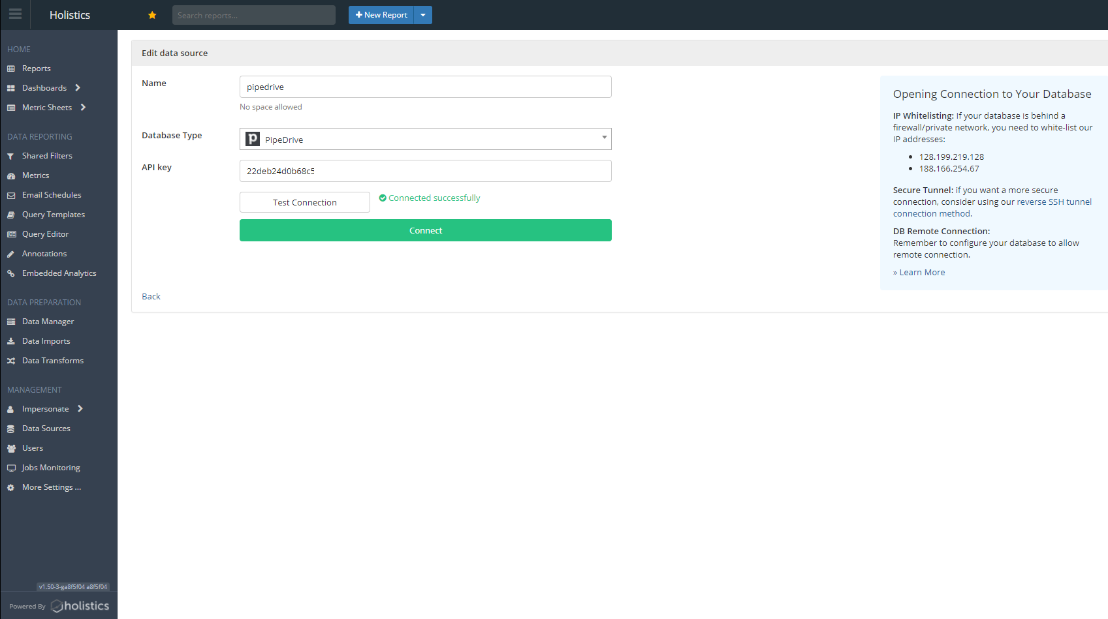The image size is (1108, 619).
Task: Click the 'Connected successfully' status text
Action: click(434, 198)
